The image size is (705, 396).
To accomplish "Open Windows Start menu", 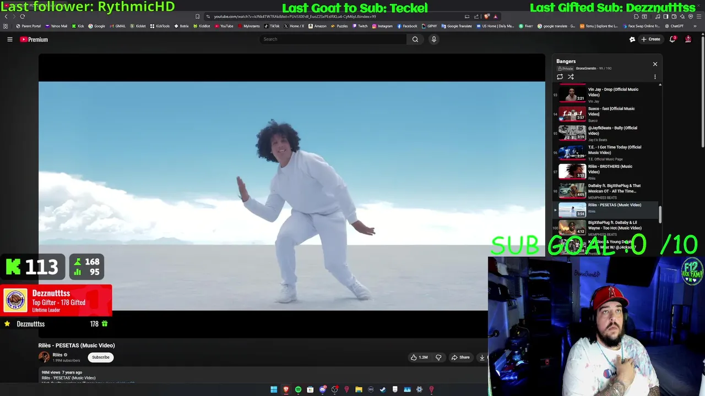I will point(274,389).
